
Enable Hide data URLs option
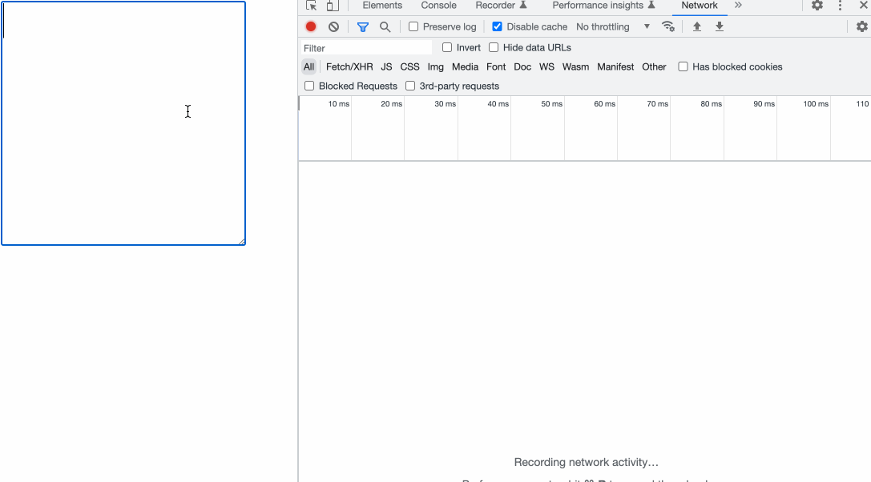(494, 47)
